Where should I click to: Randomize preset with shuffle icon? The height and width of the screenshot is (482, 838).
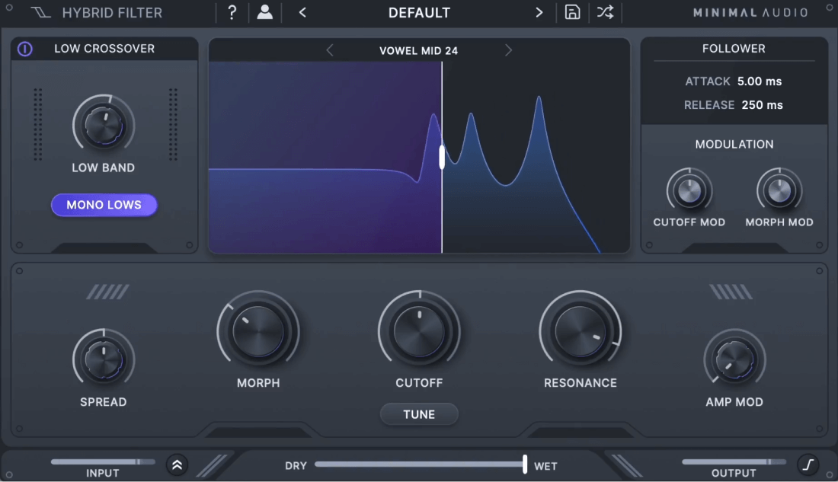[605, 12]
